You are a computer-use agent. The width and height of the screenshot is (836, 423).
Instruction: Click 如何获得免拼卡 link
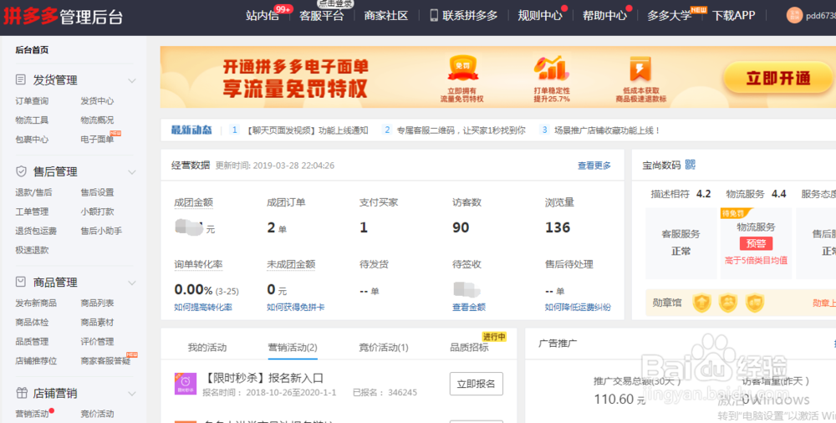click(296, 308)
